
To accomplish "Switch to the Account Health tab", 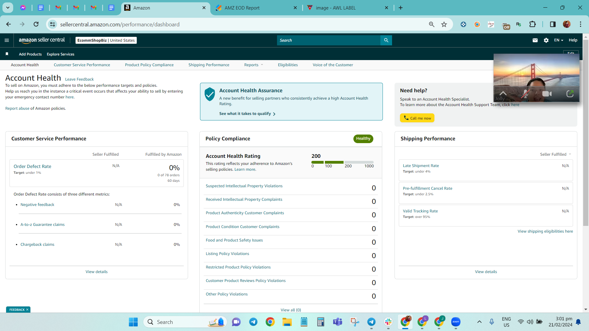I will click(25, 65).
